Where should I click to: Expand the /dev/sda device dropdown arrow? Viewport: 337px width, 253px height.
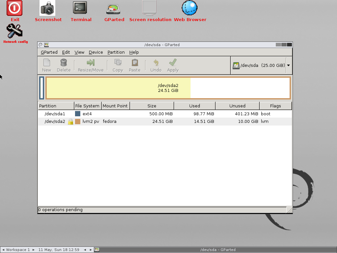tap(288, 66)
